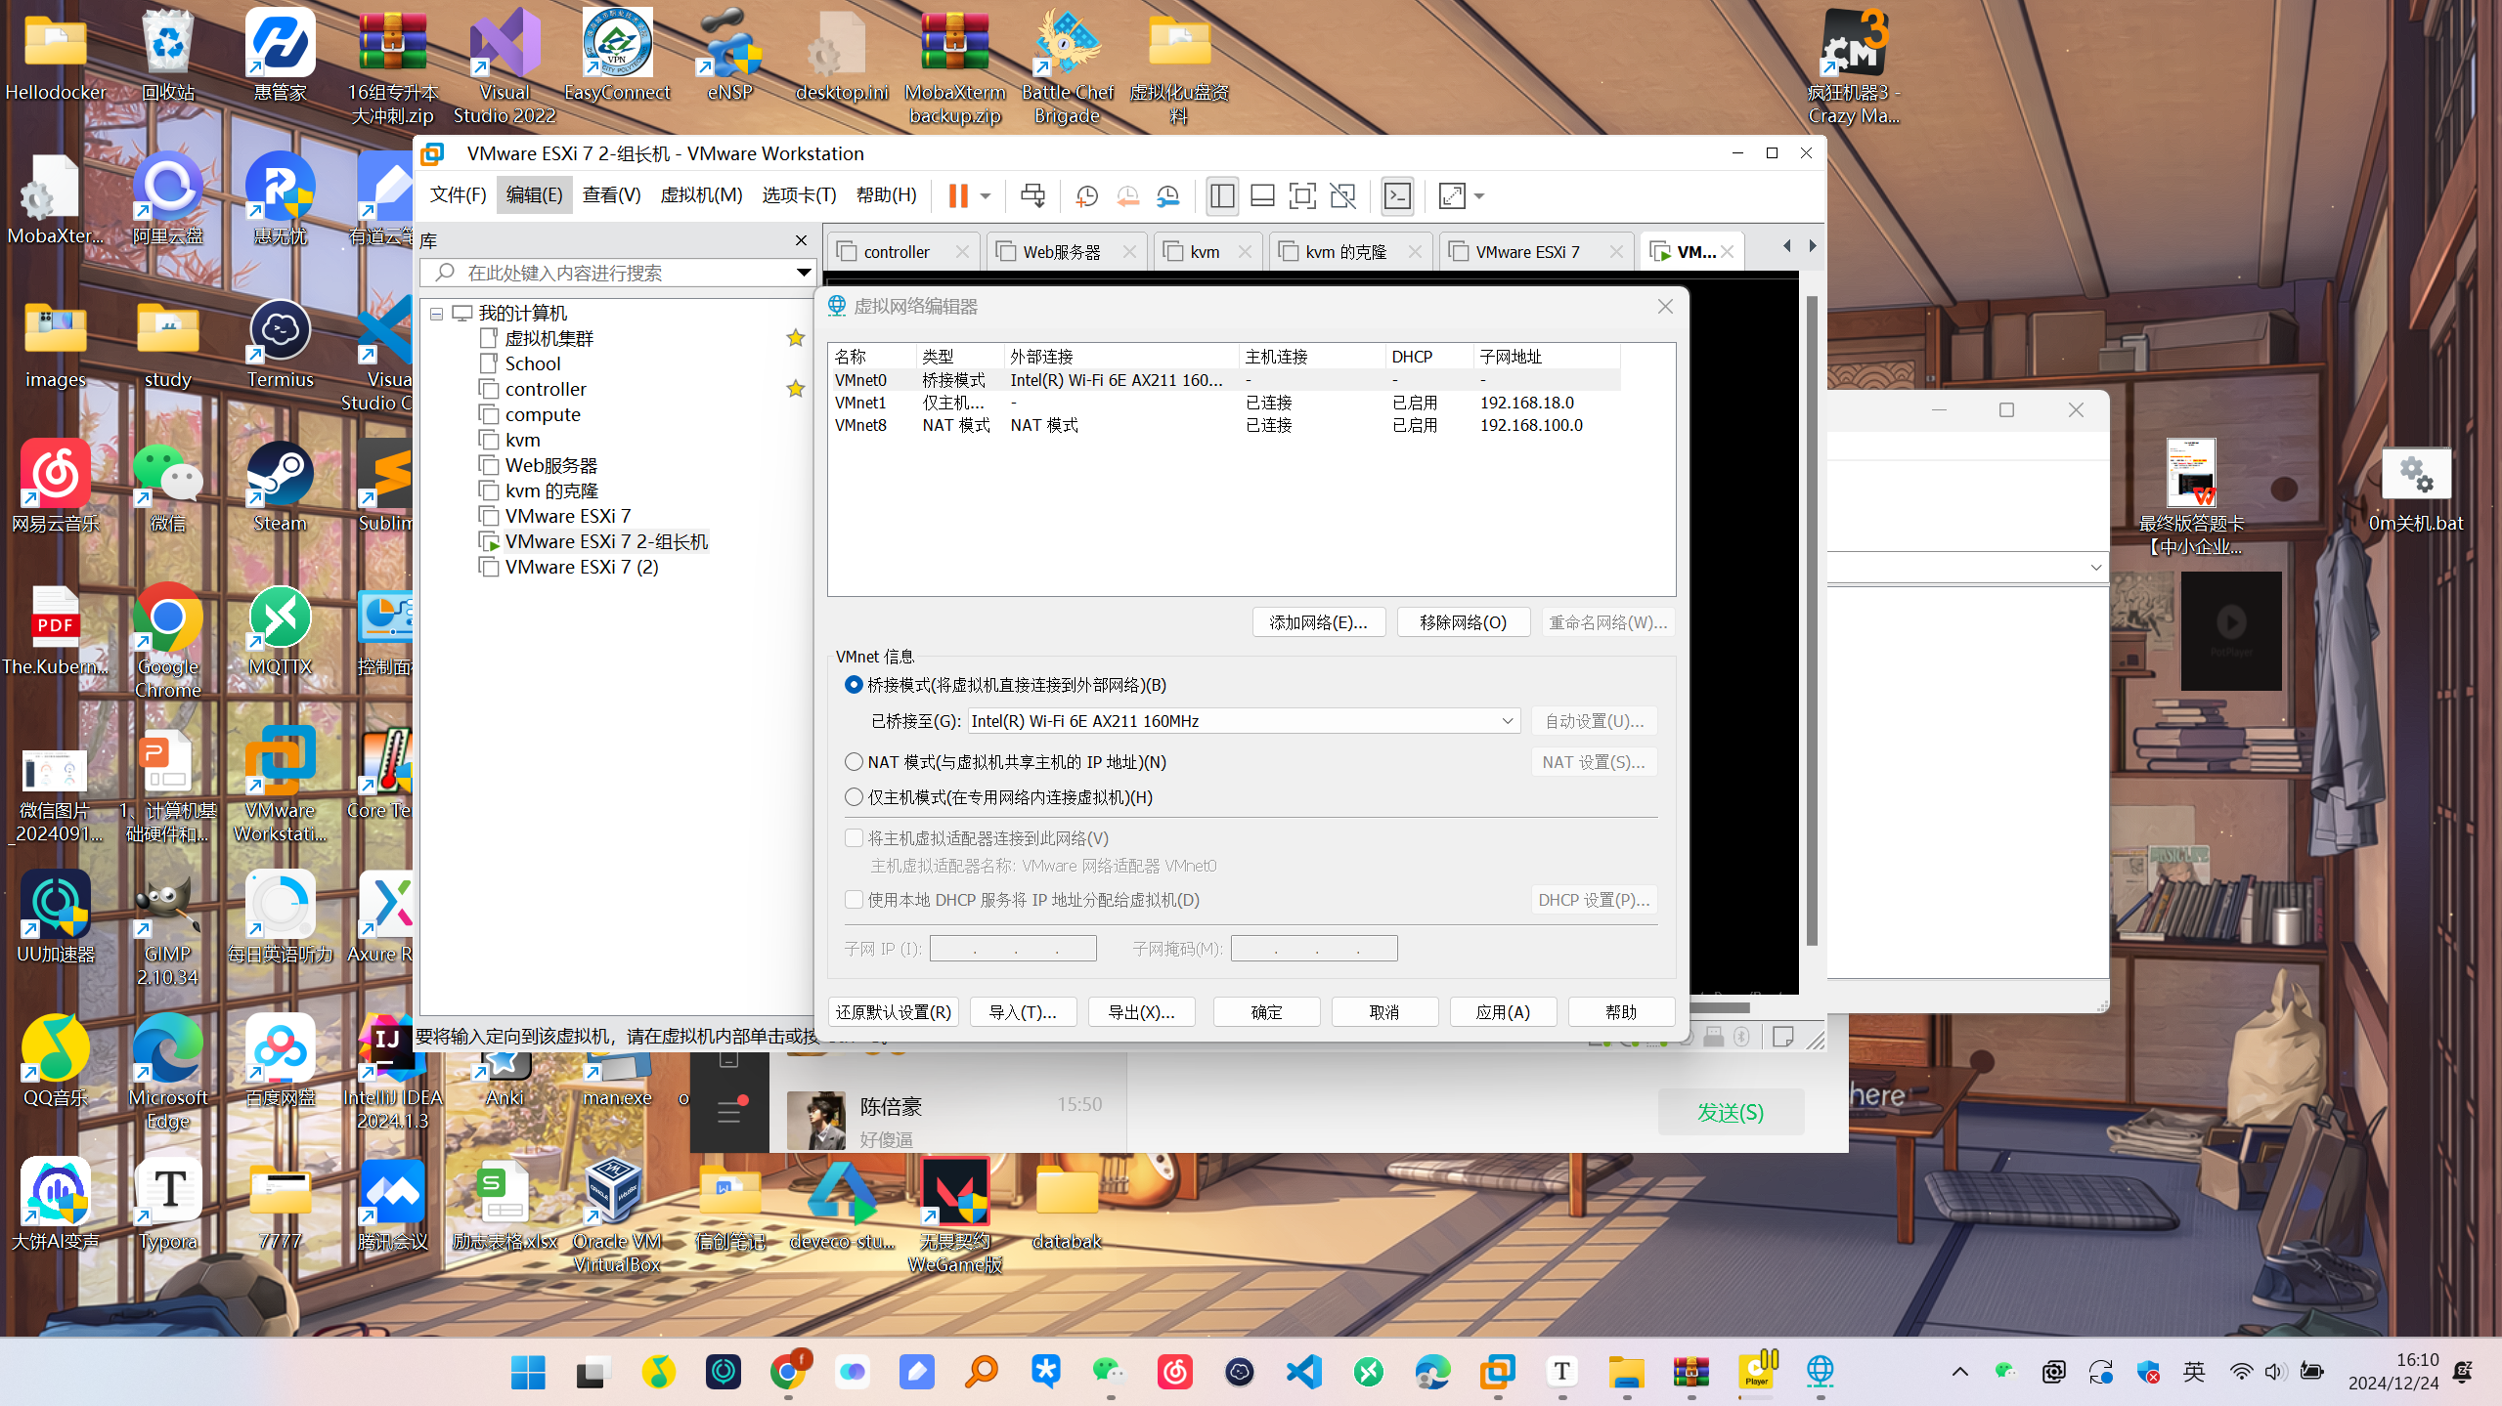2502x1406 pixels.
Task: Click 移除网络(O) button
Action: click(1463, 622)
